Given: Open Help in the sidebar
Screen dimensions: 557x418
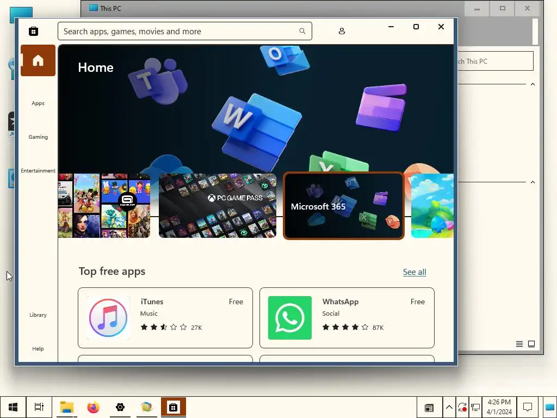Looking at the screenshot, I should [x=38, y=349].
